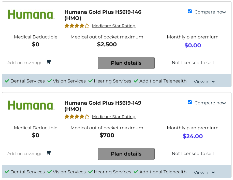The image size is (233, 180).
Task: Click the star rating icons of H5619-149 plan
Action: click(x=77, y=117)
